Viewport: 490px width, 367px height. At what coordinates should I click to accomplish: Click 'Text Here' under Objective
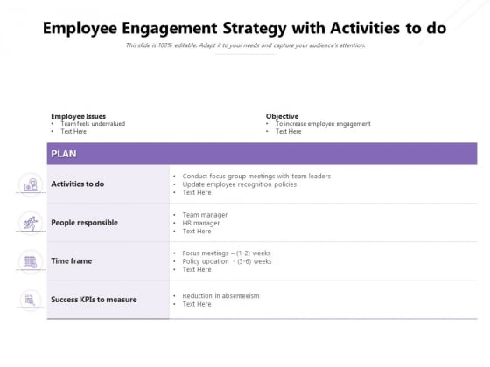288,132
